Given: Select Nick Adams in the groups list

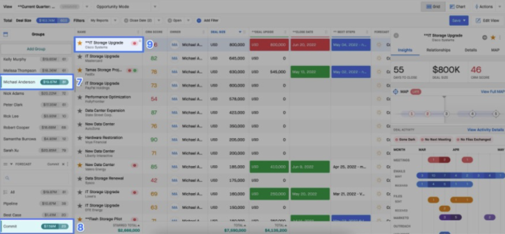Looking at the screenshot, I should [36, 93].
